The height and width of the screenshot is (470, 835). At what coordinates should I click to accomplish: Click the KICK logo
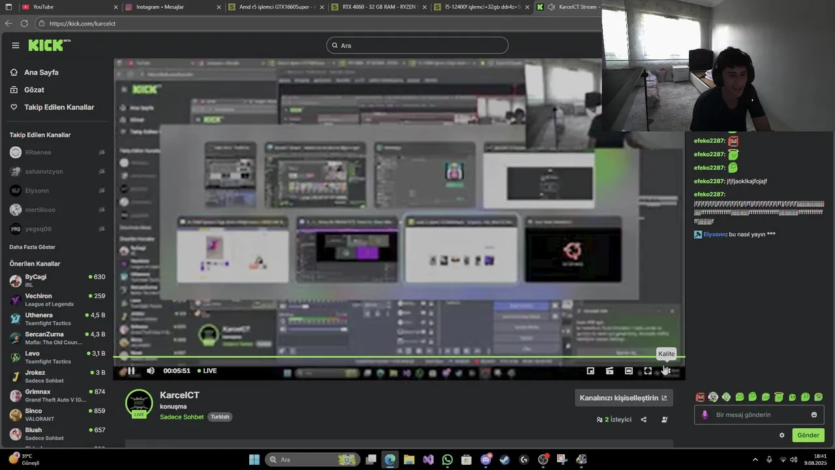[x=49, y=45]
